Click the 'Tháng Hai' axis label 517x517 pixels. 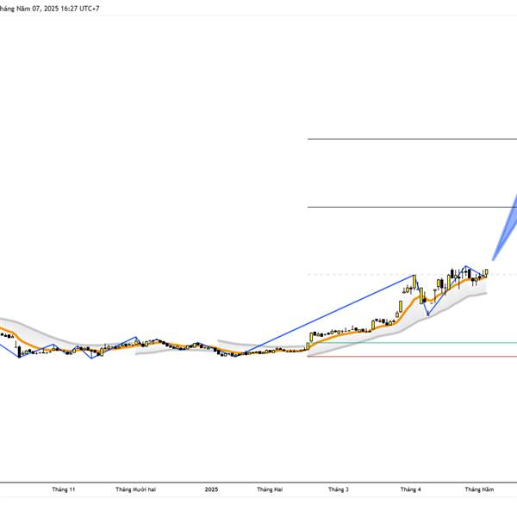[270, 489]
